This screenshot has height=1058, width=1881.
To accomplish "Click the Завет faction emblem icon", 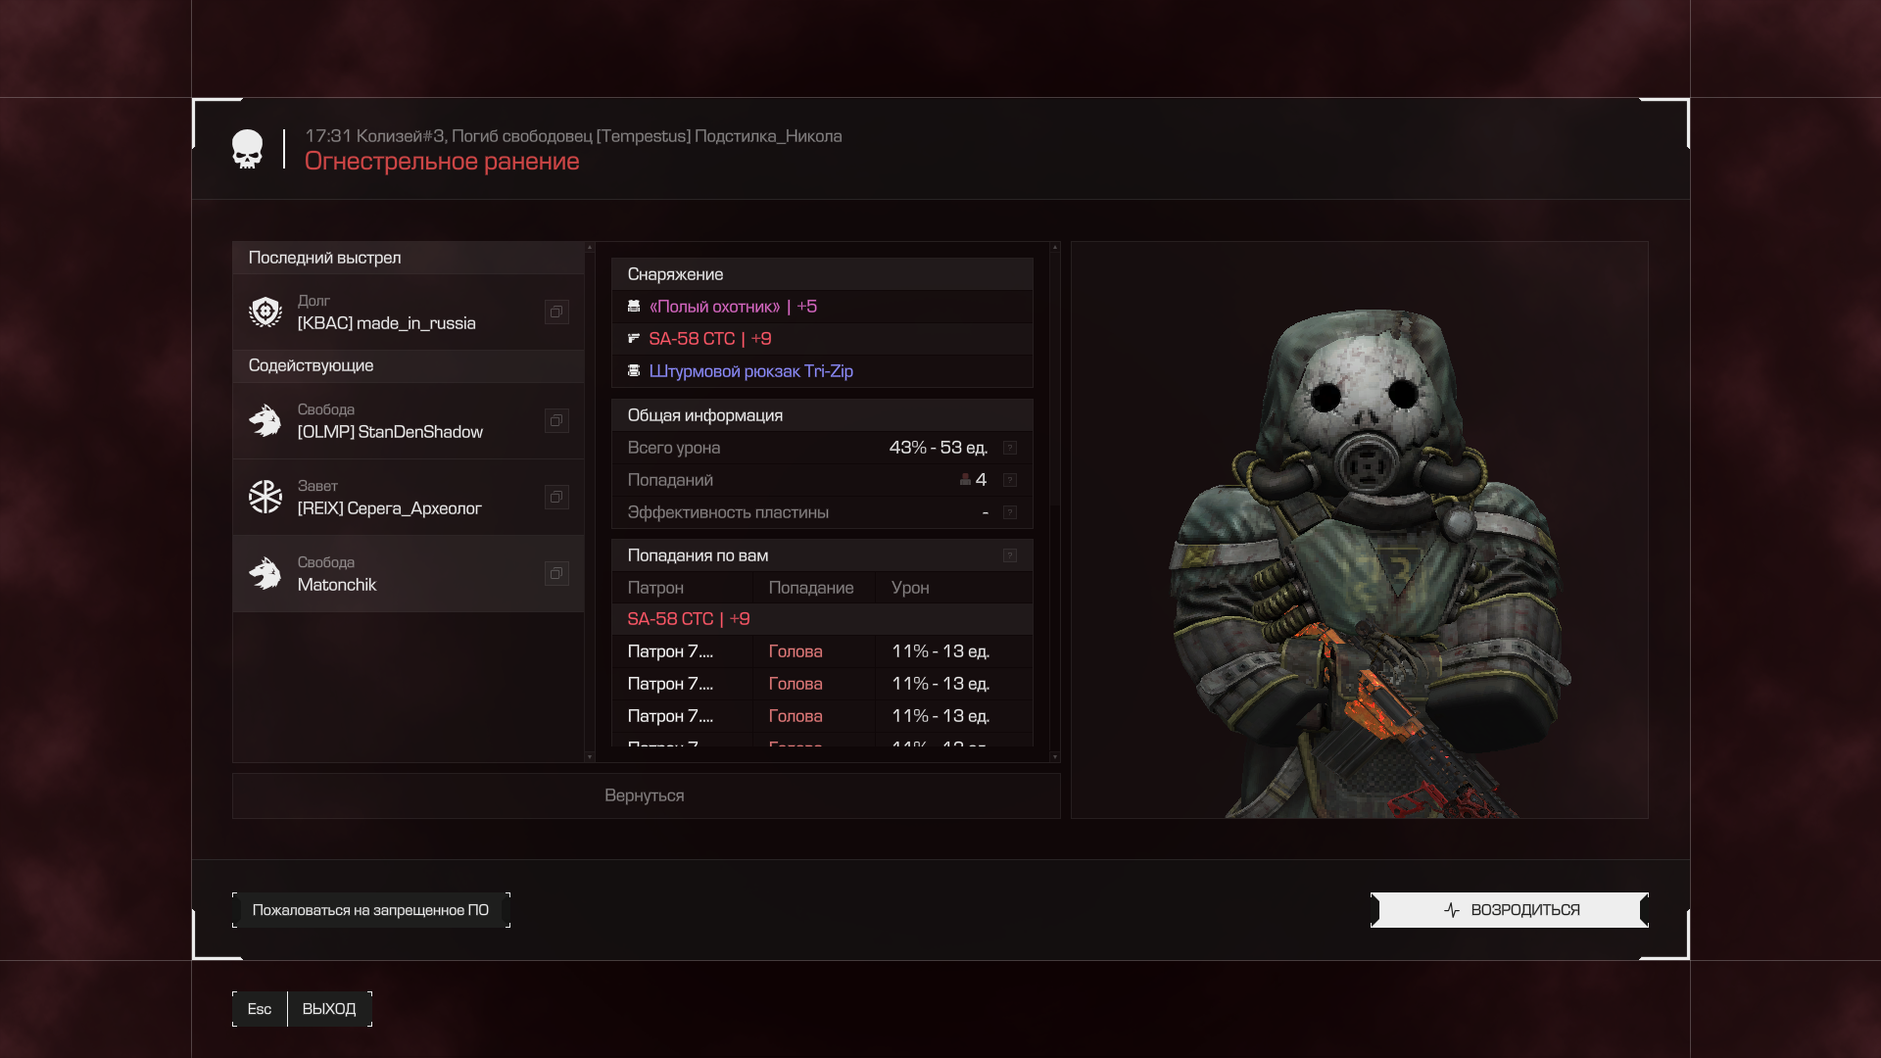I will 265,497.
